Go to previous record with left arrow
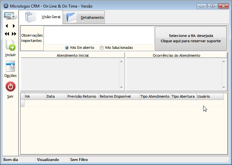The image size is (232, 165). [7, 26]
